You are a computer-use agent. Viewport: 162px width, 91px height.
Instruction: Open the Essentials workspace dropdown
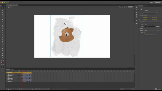click(158, 3)
